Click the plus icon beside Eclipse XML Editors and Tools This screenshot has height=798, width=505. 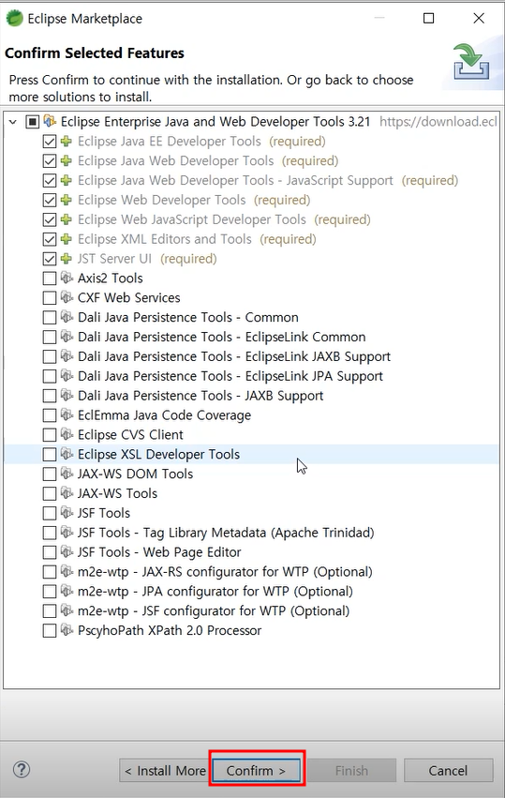click(67, 239)
